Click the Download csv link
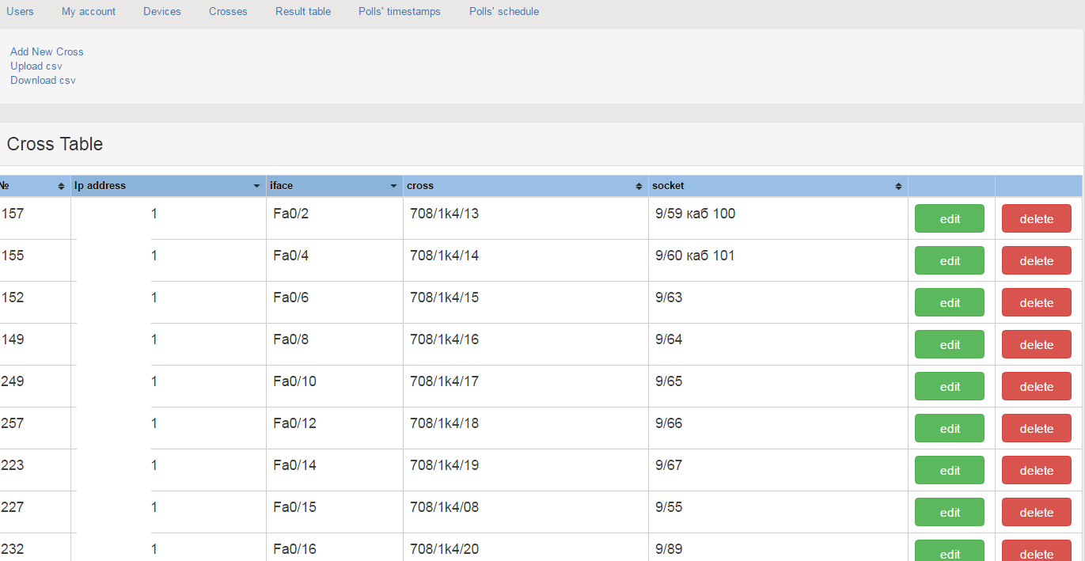Image resolution: width=1085 pixels, height=561 pixels. [x=43, y=80]
